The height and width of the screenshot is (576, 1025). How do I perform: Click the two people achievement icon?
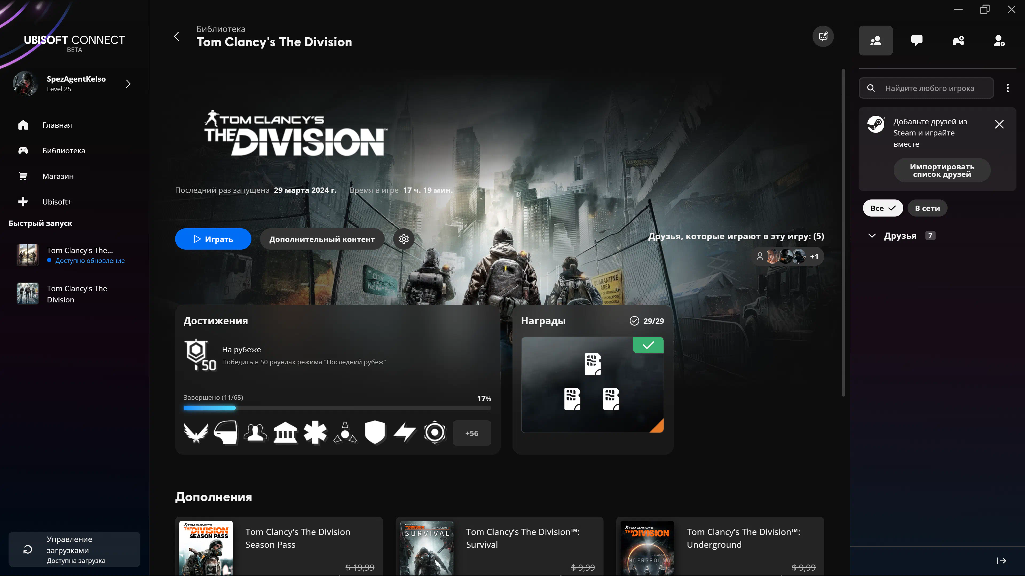click(255, 433)
